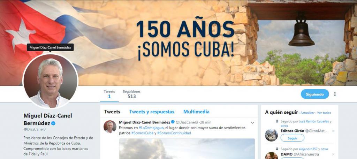Open Editora Girón's avatar image

[271, 135]
